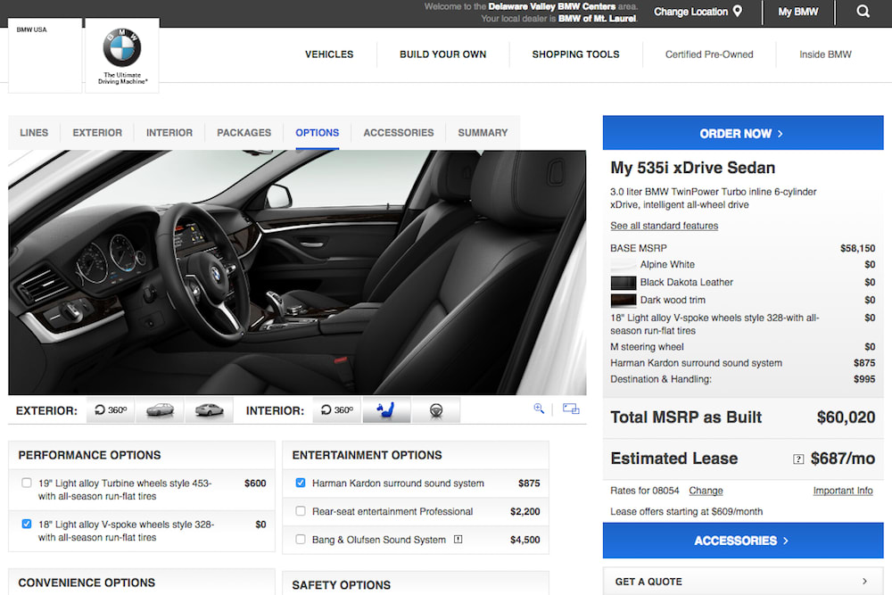The width and height of the screenshot is (892, 595).
Task: Click Change Location link
Action: click(x=690, y=12)
